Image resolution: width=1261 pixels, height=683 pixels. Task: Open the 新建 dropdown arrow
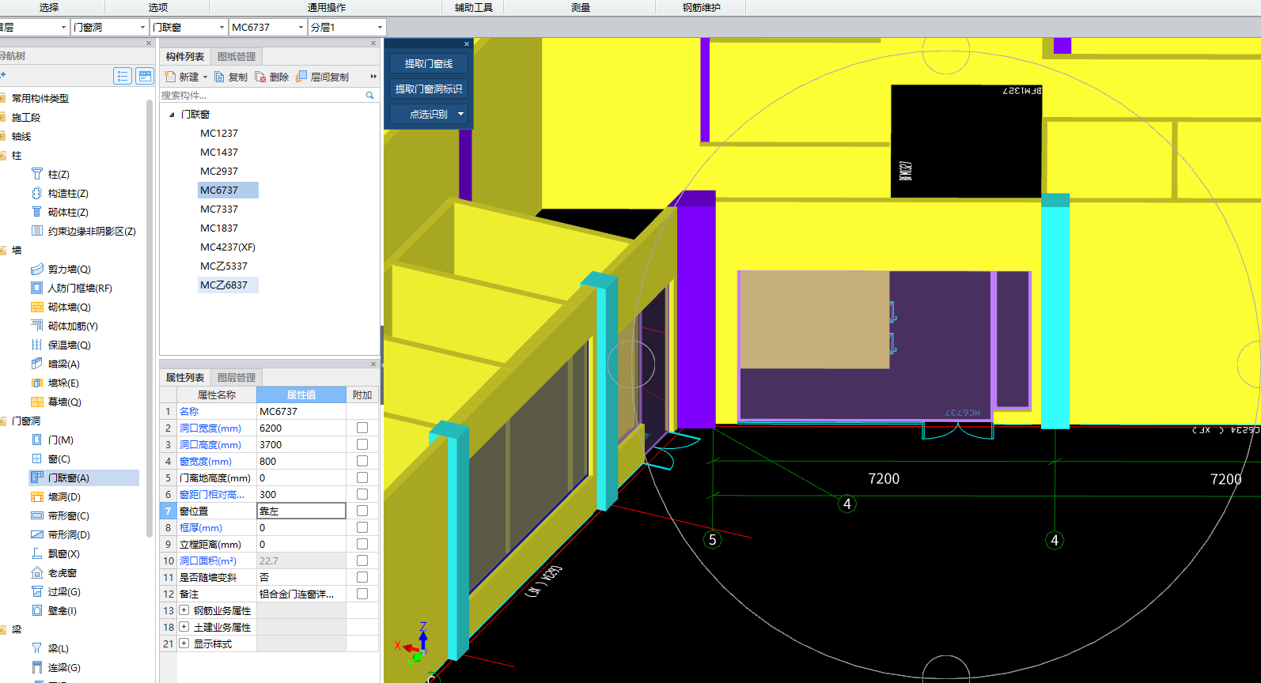coord(205,77)
